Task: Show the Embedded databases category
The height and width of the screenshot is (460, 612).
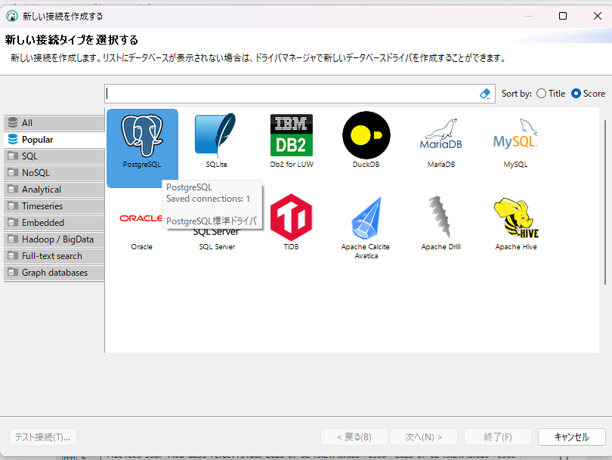Action: [x=54, y=223]
